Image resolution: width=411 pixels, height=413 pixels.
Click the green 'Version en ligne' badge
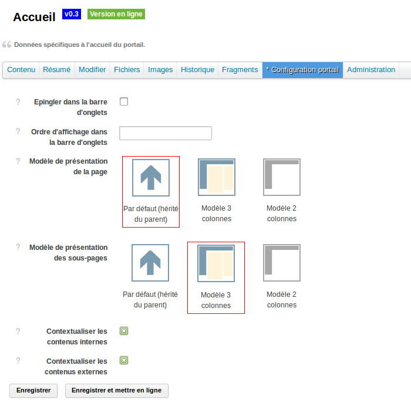point(116,14)
